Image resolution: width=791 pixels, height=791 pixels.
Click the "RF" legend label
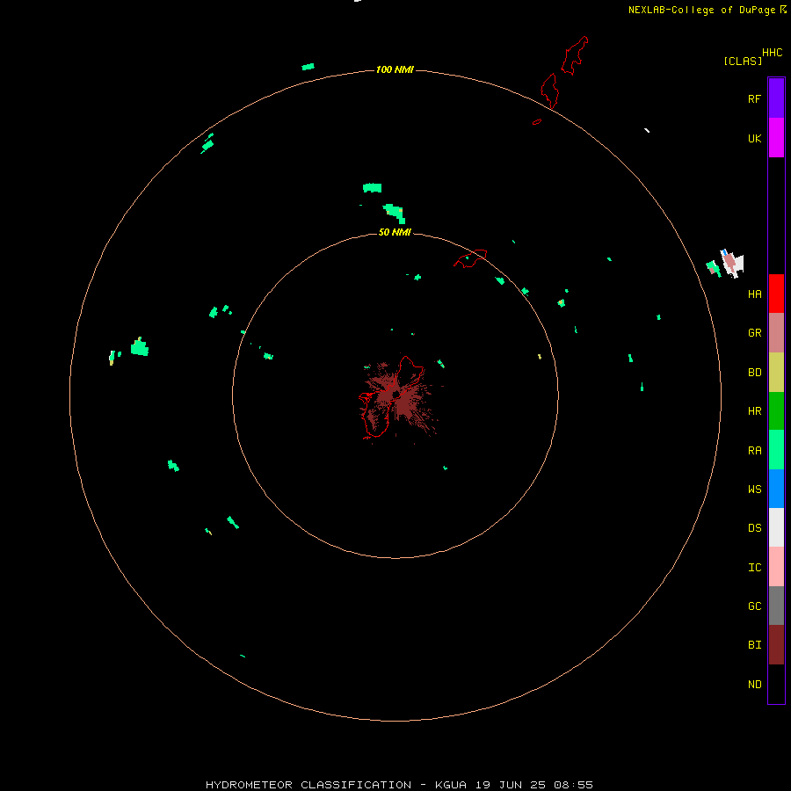click(x=754, y=98)
